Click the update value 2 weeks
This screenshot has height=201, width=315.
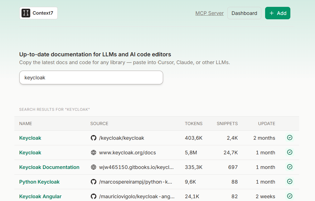click(265, 196)
